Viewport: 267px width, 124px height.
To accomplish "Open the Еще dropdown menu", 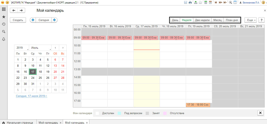I will pos(251,20).
